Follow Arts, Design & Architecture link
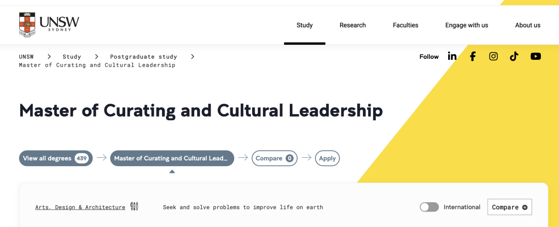Image resolution: width=559 pixels, height=227 pixels. click(x=80, y=207)
